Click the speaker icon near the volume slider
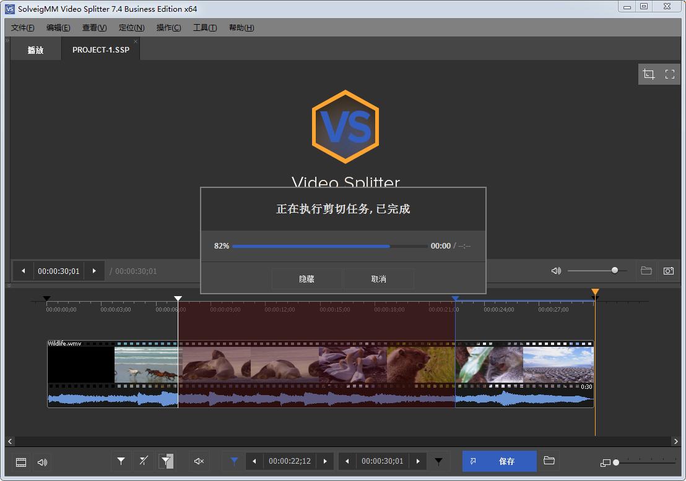Screen dimensions: 686x481 point(555,271)
